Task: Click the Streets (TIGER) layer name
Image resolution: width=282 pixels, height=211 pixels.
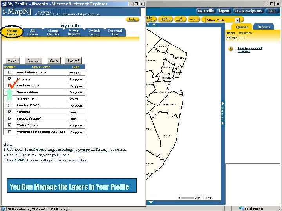Action: tap(29, 119)
